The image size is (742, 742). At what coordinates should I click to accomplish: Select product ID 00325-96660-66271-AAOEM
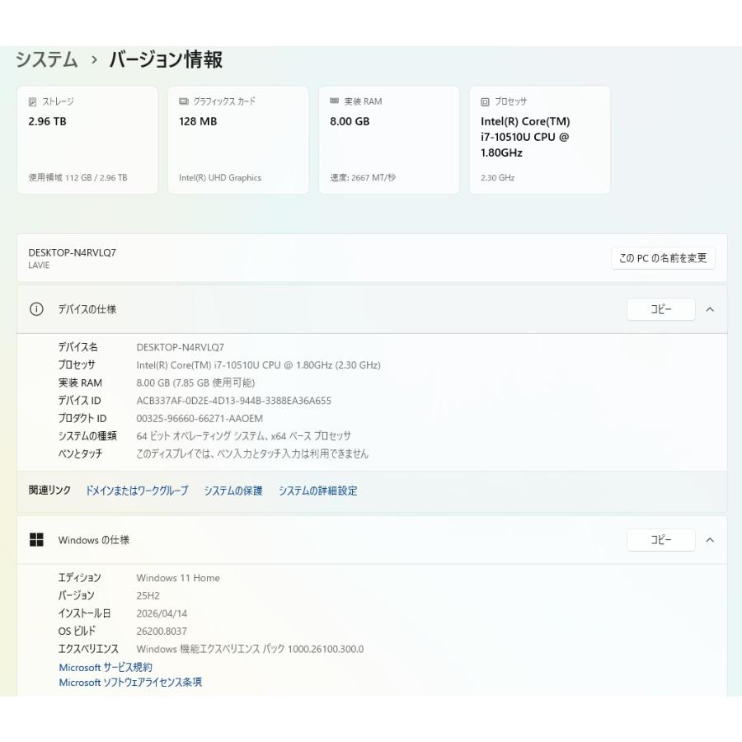(x=200, y=418)
